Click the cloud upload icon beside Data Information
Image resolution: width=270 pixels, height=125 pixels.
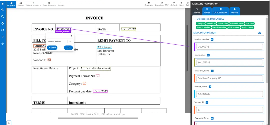point(260,33)
